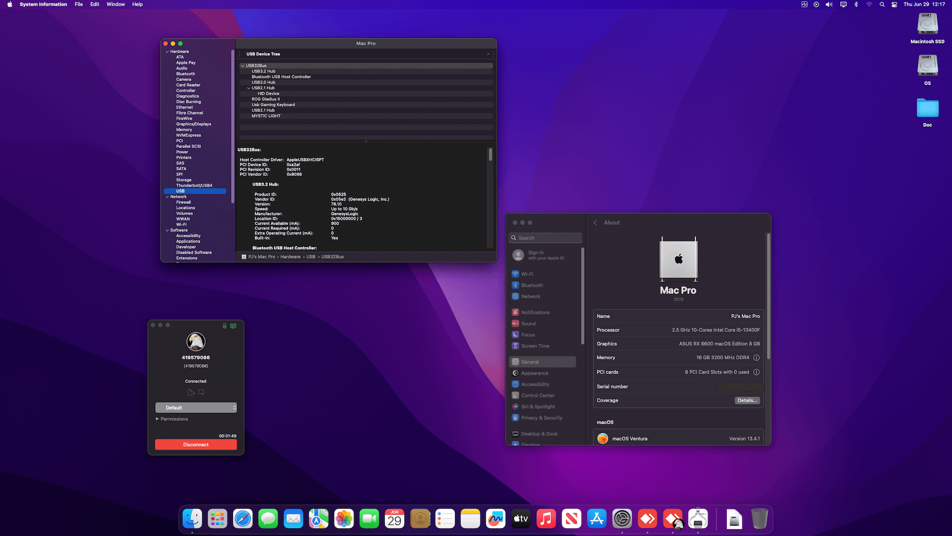
Task: Open FaceTime in the dock
Action: click(369, 519)
